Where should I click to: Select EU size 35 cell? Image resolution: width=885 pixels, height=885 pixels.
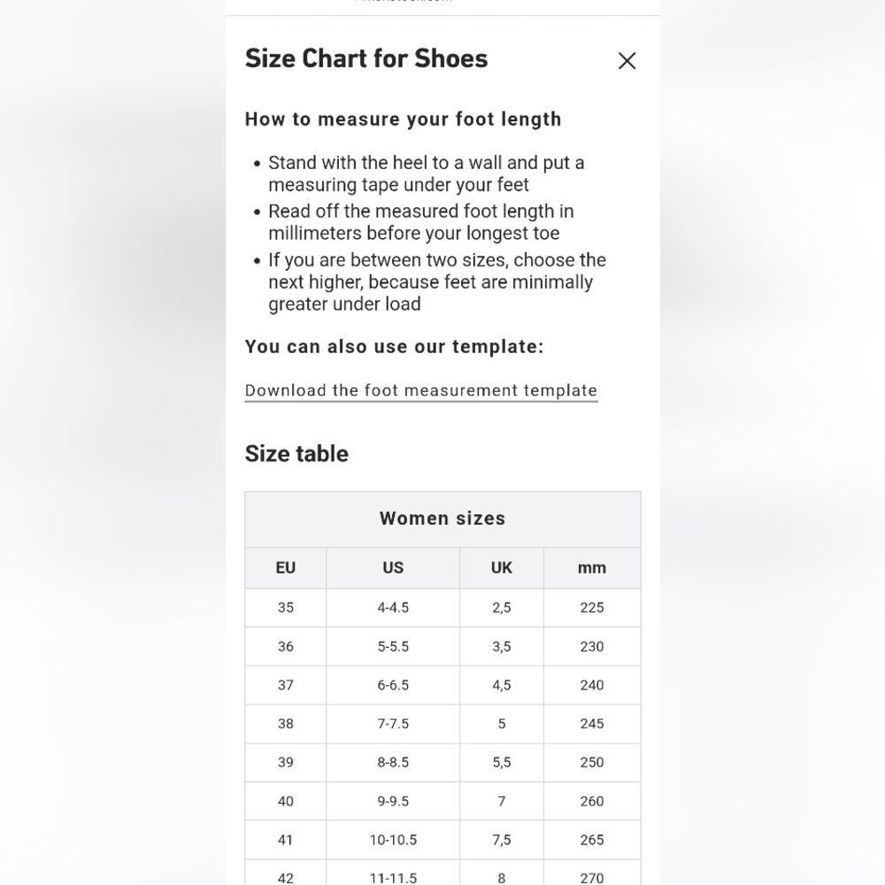pyautogui.click(x=286, y=608)
